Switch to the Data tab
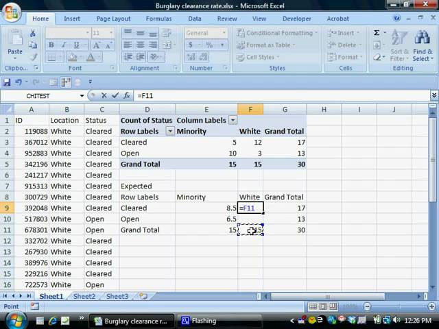The width and height of the screenshot is (439, 329). 195,19
